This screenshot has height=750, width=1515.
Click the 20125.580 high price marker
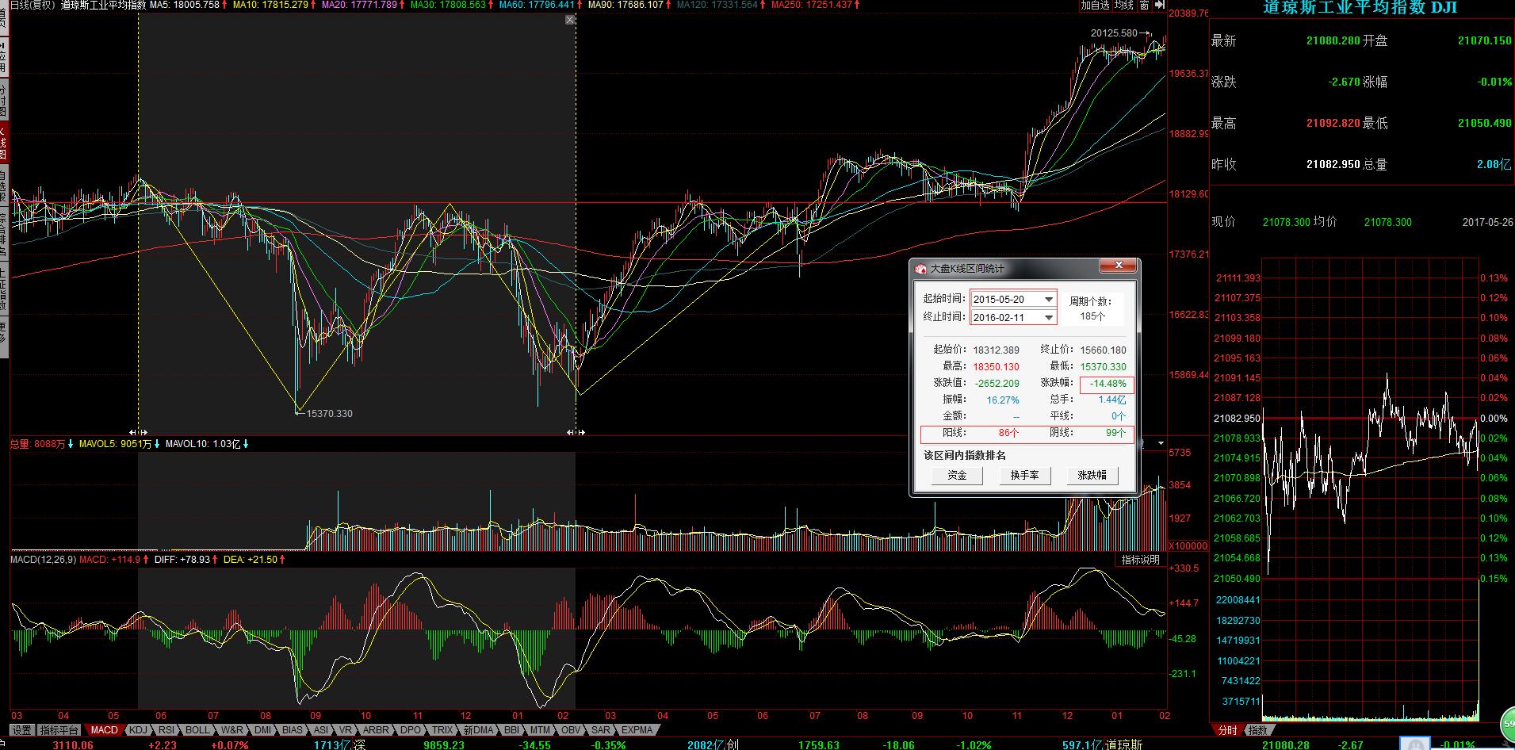click(1114, 33)
